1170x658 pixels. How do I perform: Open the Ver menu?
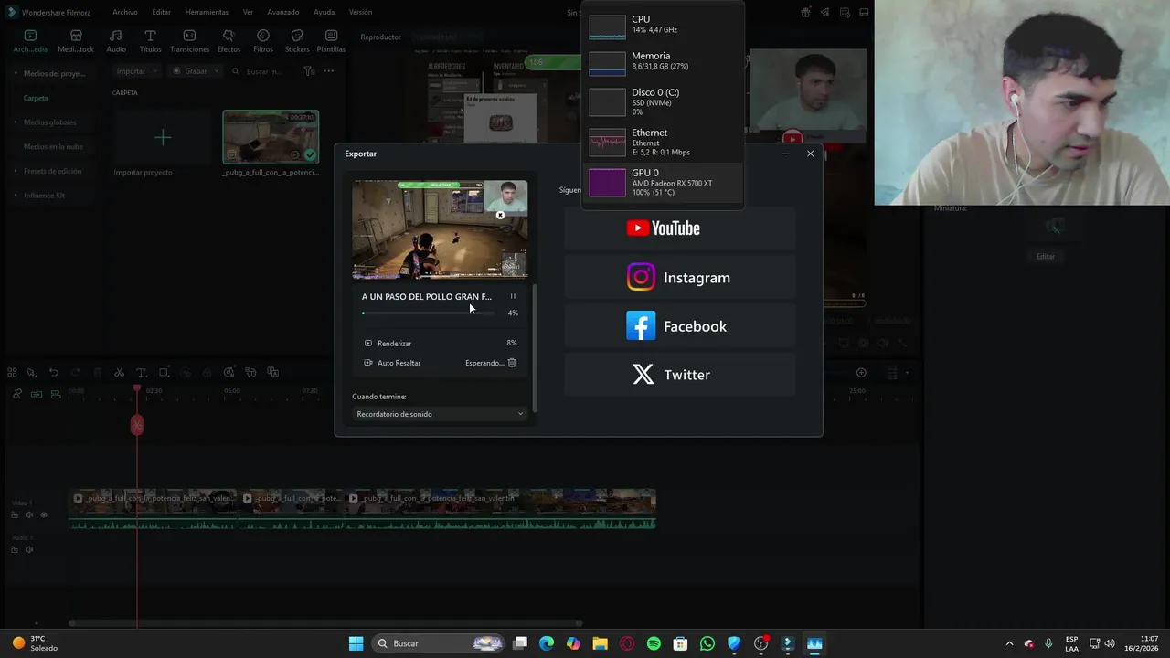[248, 13]
